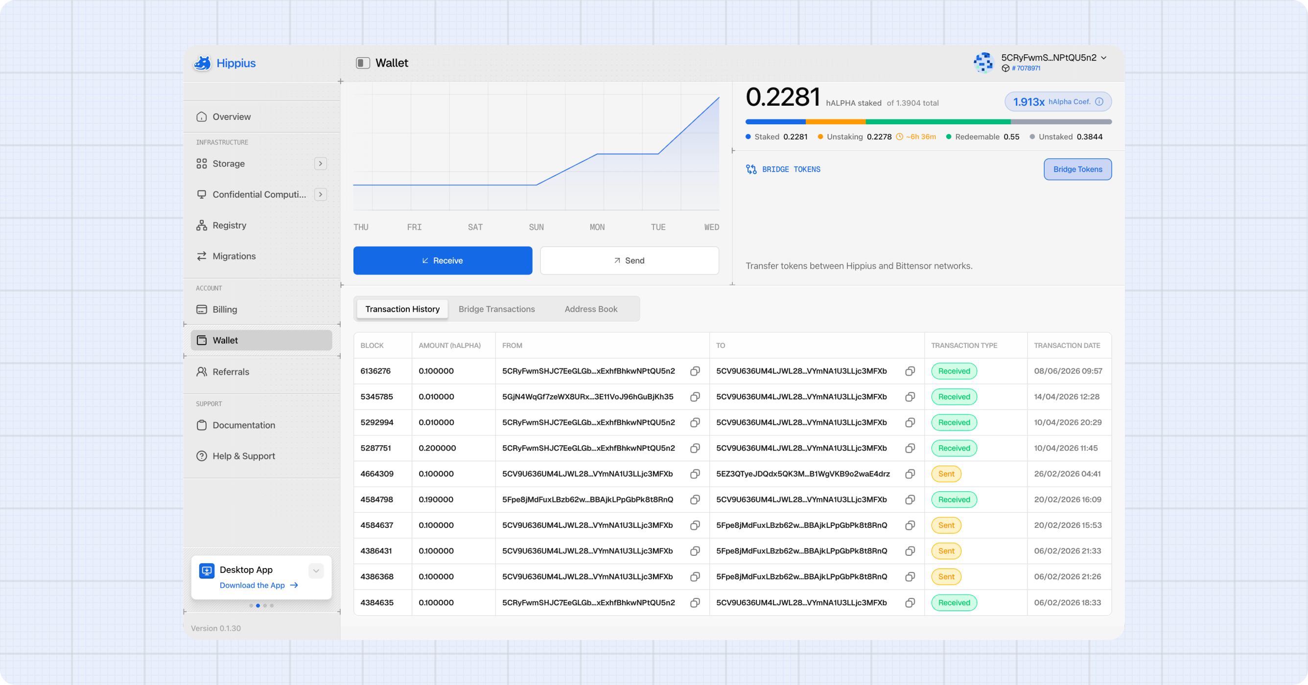The image size is (1308, 685).
Task: Open the Storage section
Action: coord(229,163)
